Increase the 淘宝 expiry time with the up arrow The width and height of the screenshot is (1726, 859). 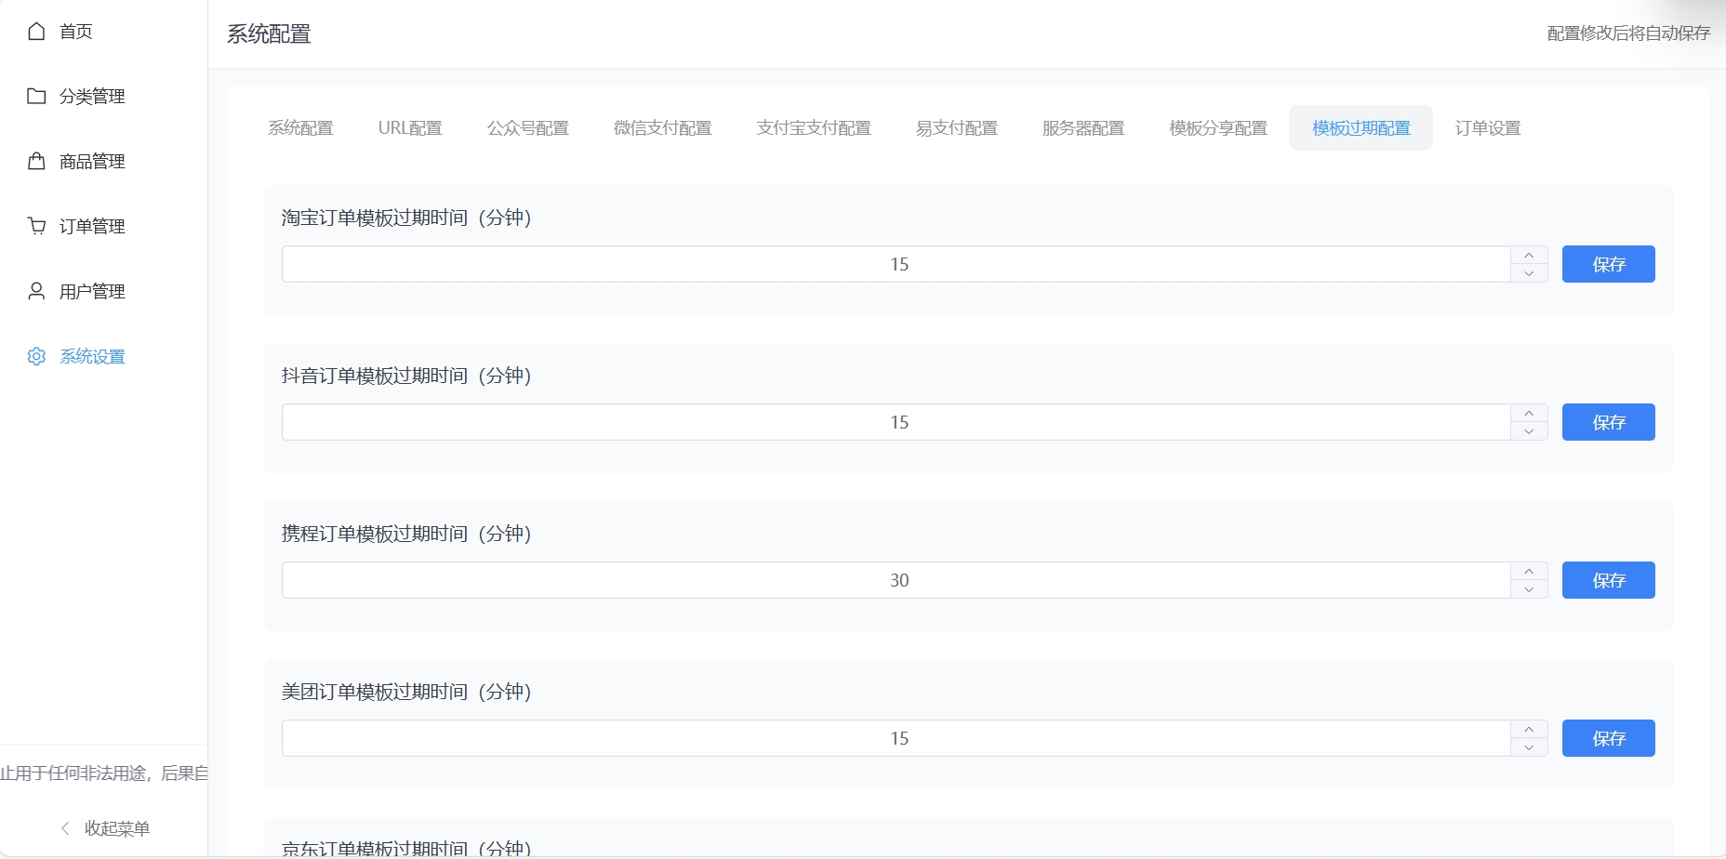click(1529, 256)
